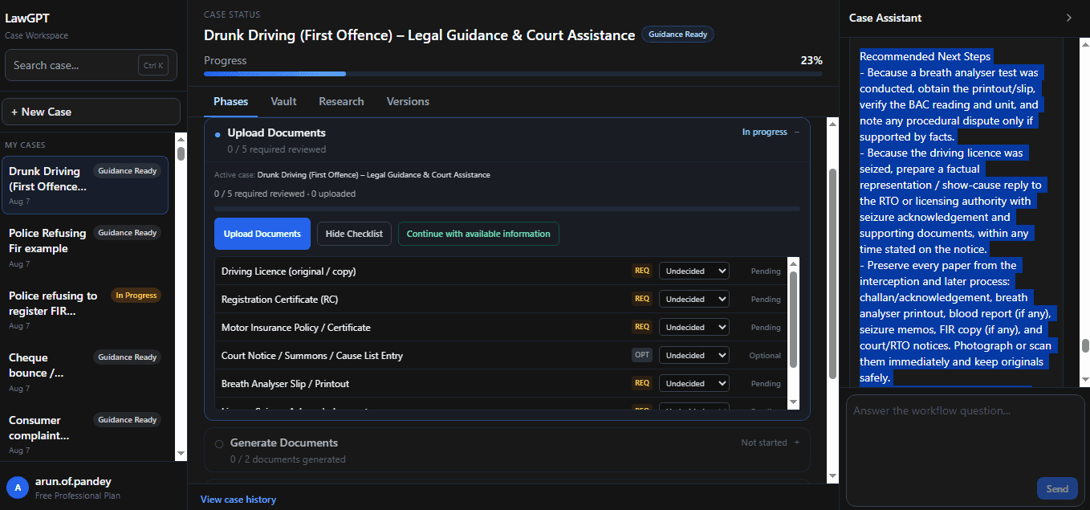Viewport: 1090px width, 510px height.
Task: Collapse Upload Documents section minus icon
Action: click(x=797, y=133)
